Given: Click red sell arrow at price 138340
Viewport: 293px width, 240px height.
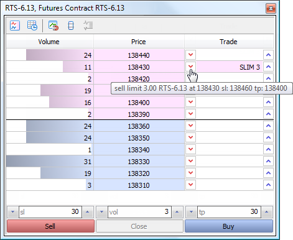Looking at the screenshot, I should (190, 149).
